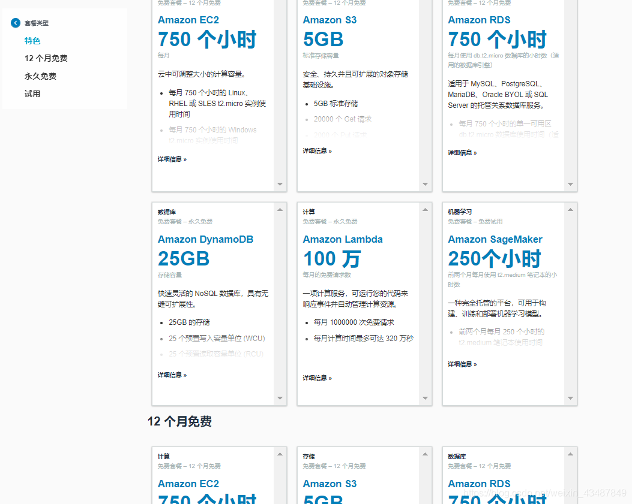Click the 25GB 的存储 bullet in DynamoDB card
The width and height of the screenshot is (632, 504).
coord(189,322)
